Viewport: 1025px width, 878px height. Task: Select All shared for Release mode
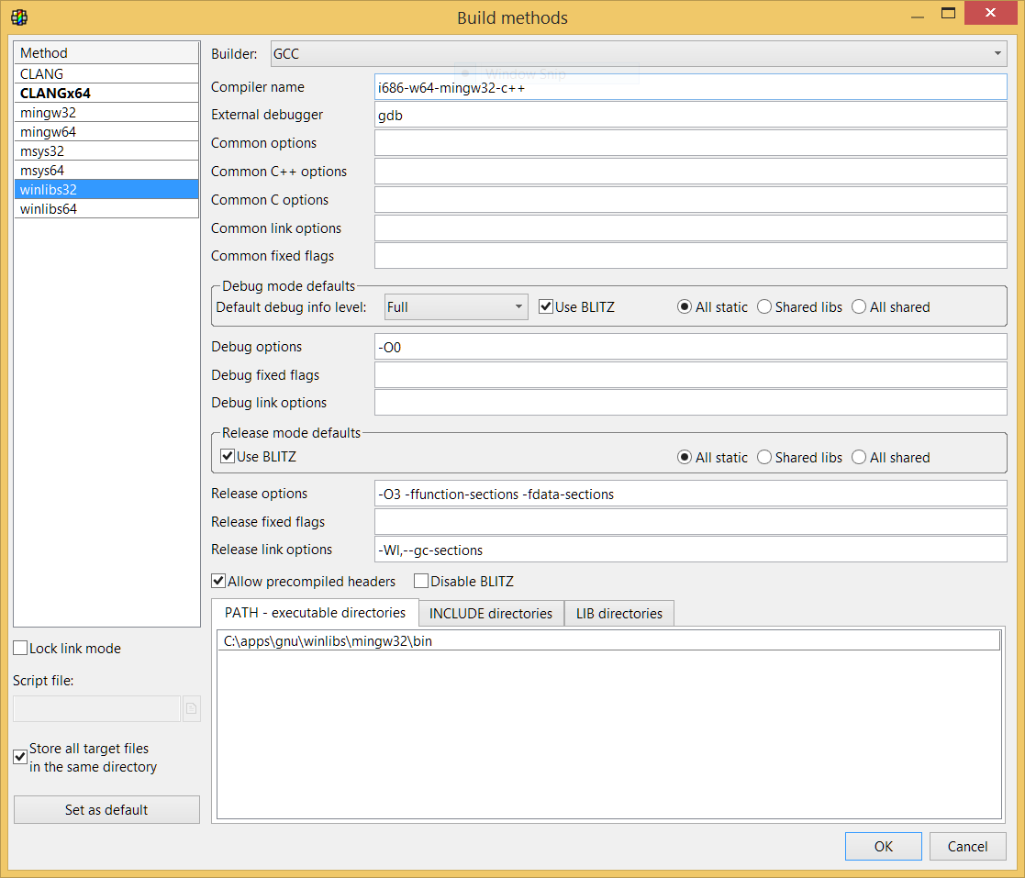point(859,458)
